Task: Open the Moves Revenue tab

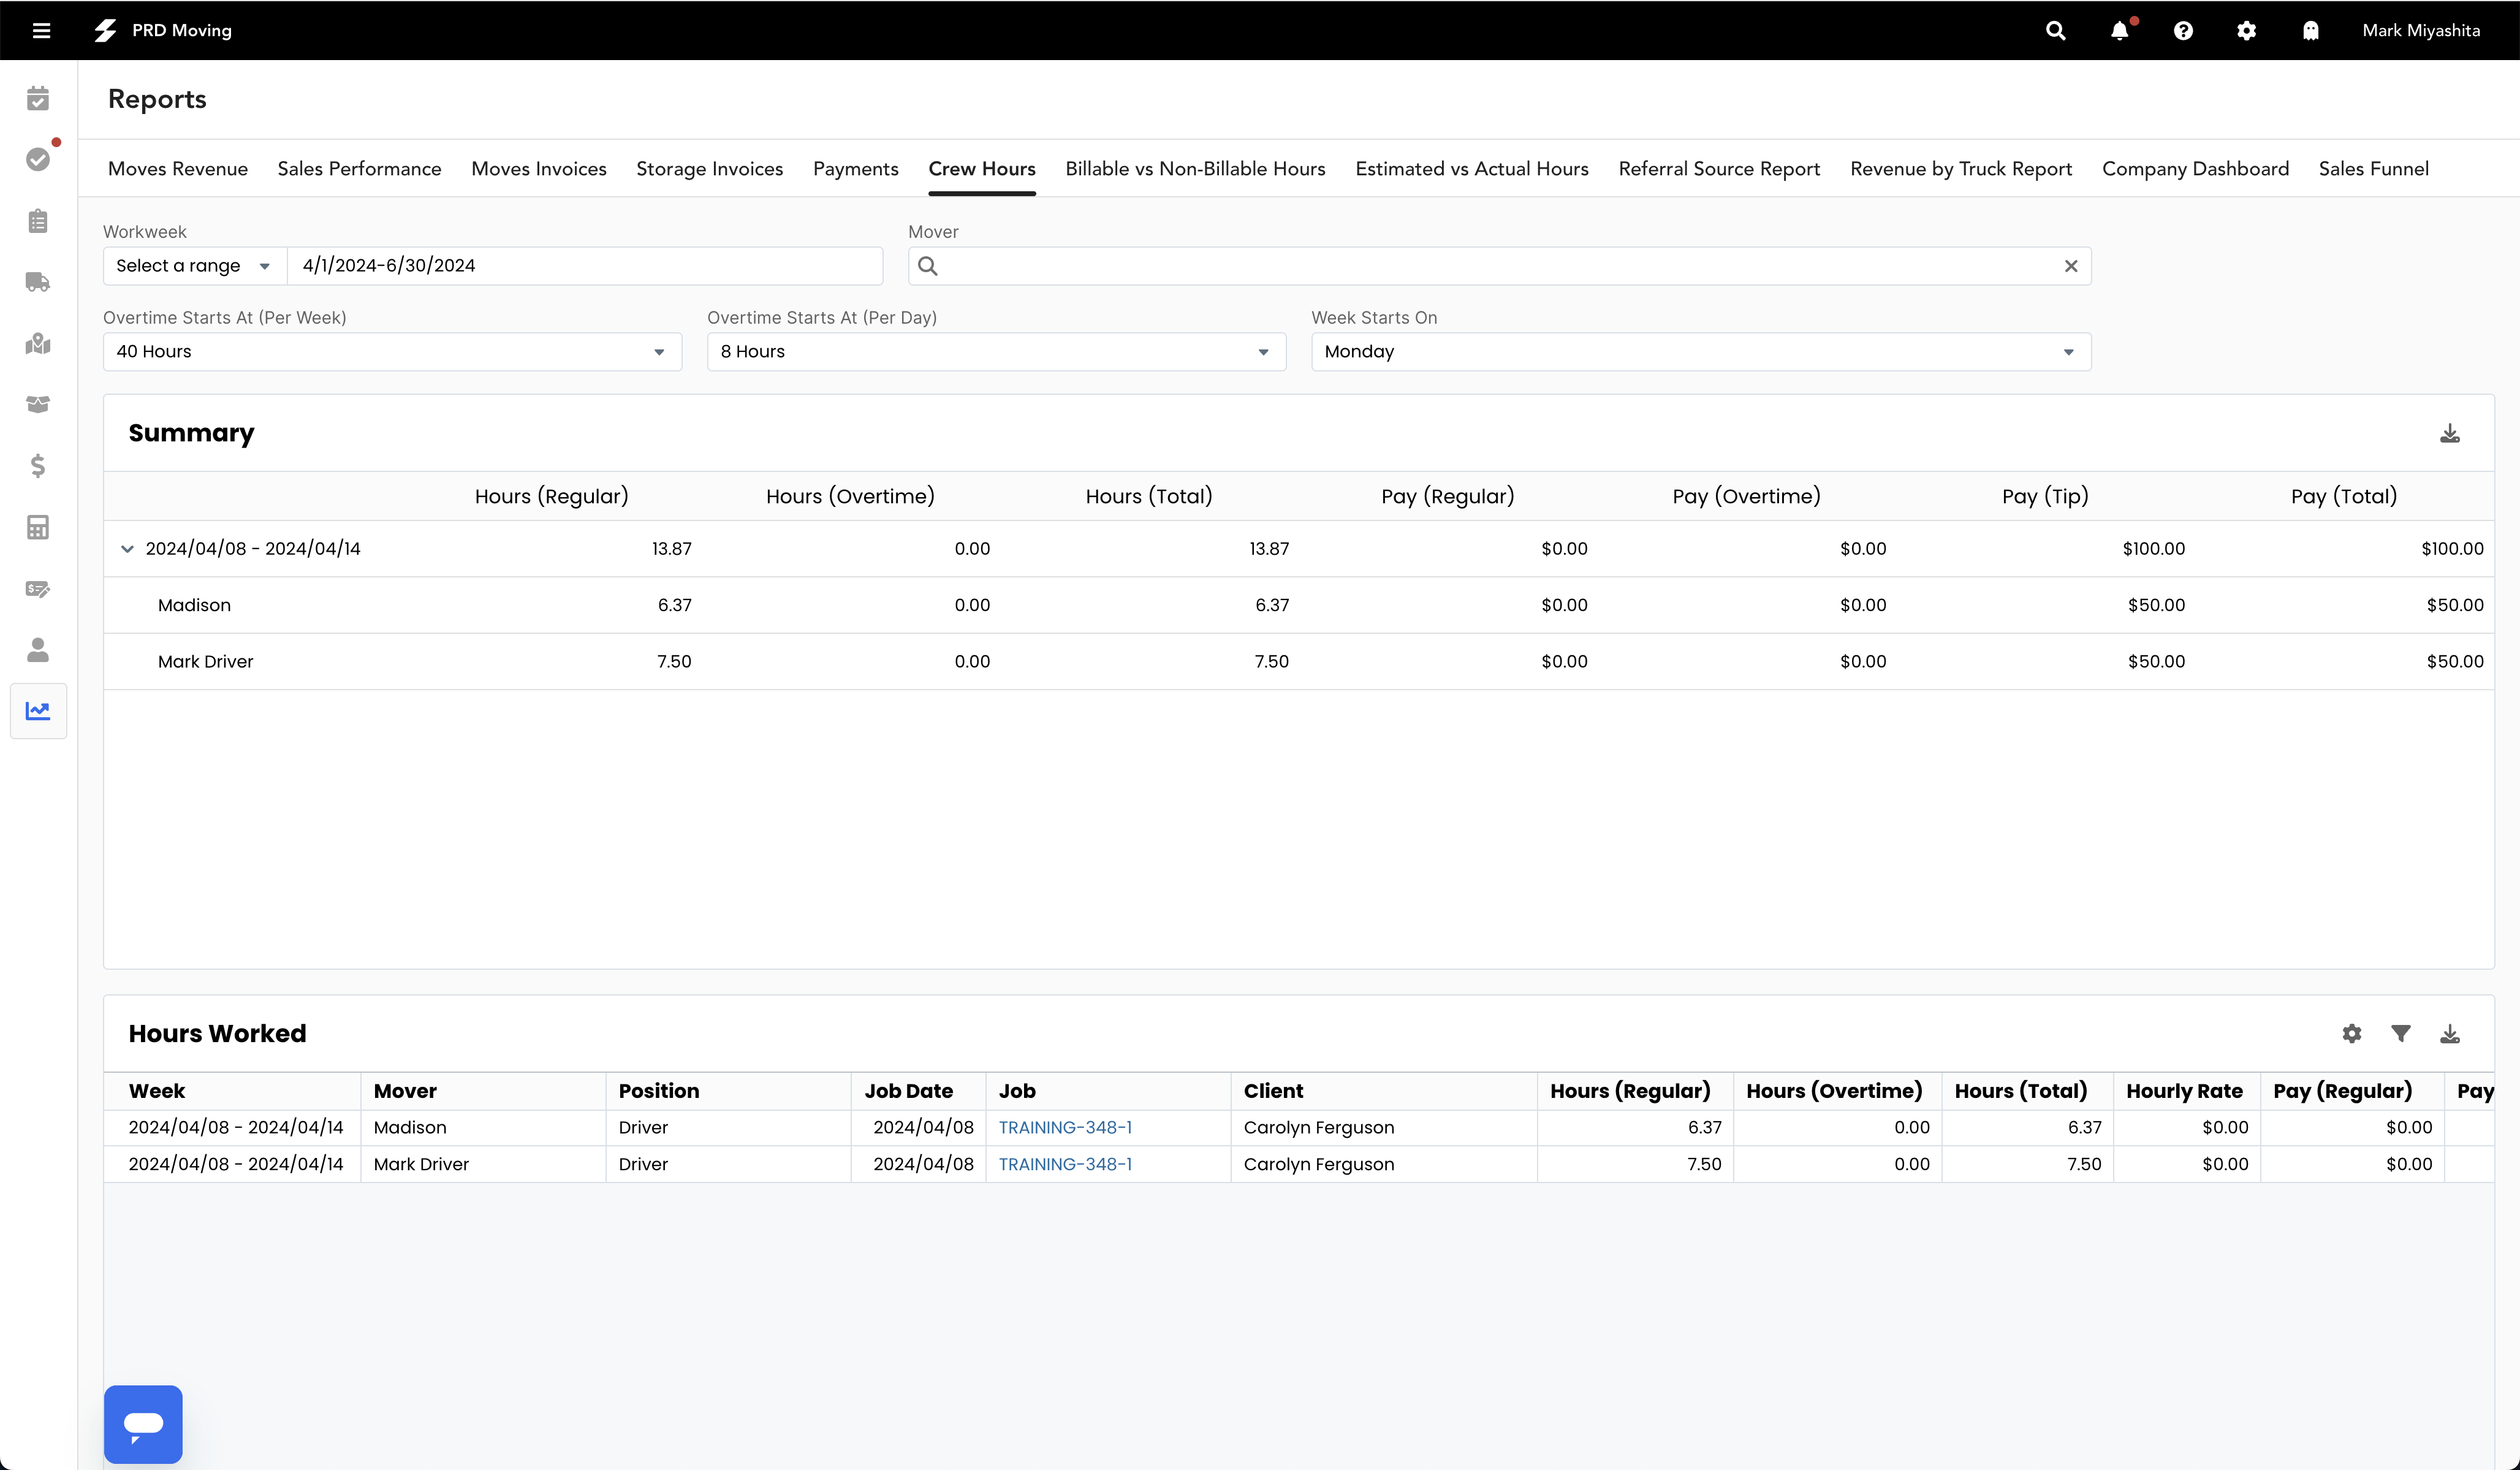Action: [x=176, y=168]
